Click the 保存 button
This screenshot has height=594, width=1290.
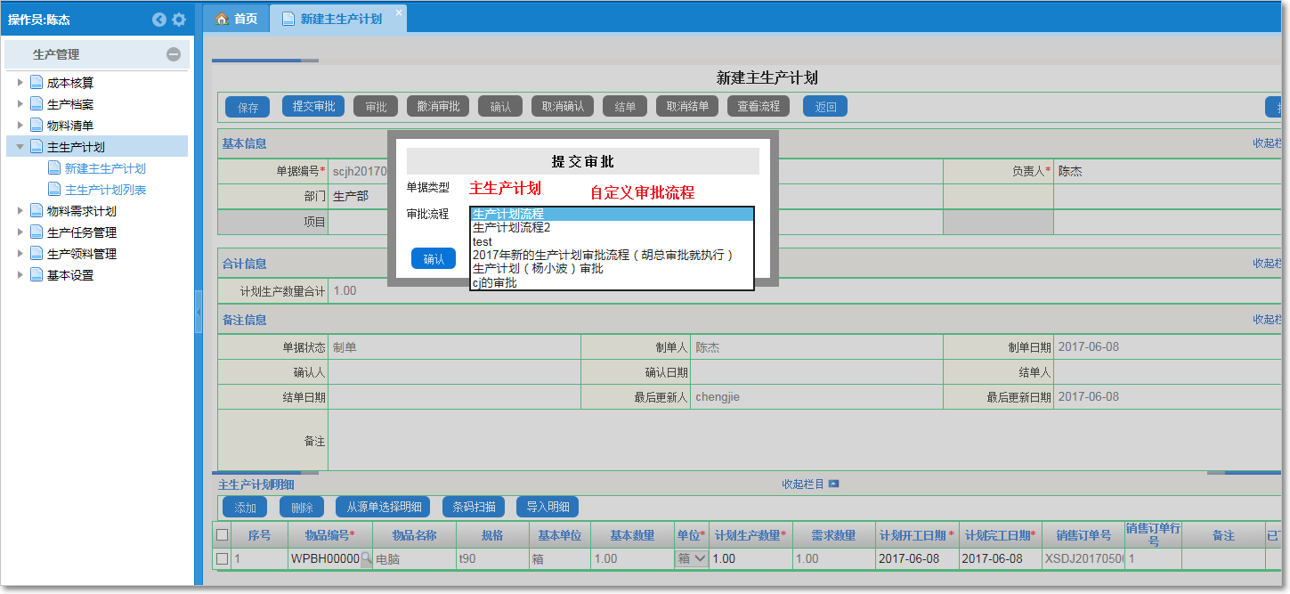(247, 106)
